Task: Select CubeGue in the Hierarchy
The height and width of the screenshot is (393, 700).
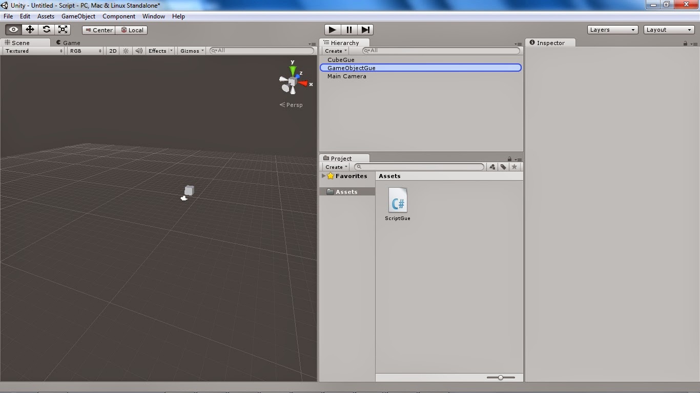Action: pos(340,59)
